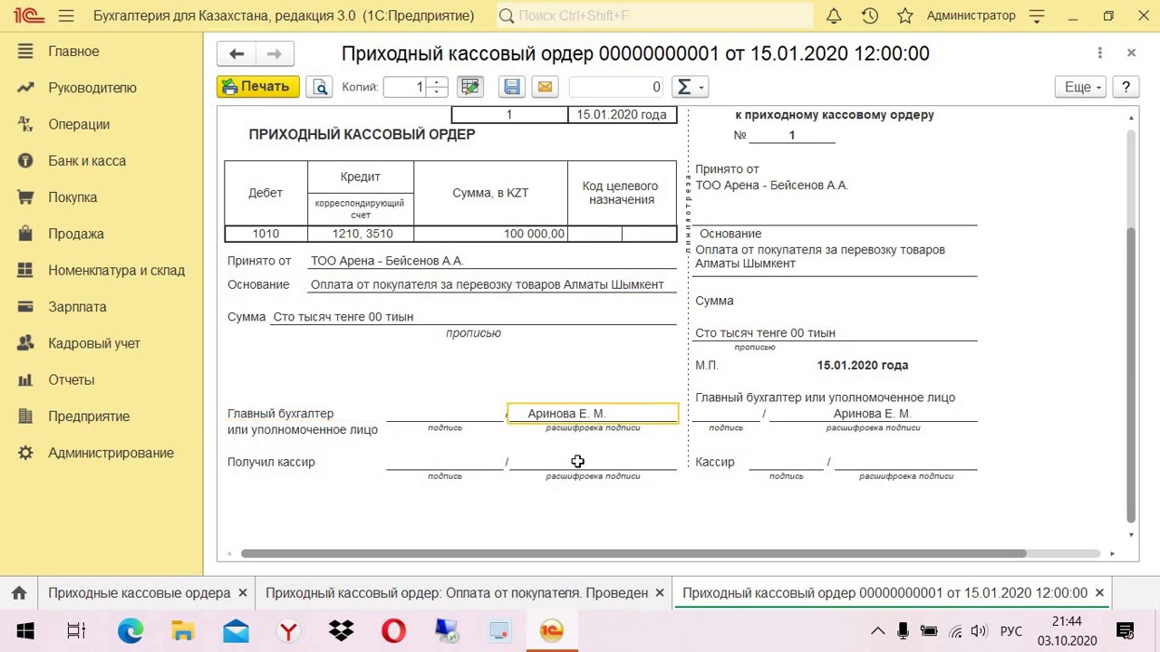1160x652 pixels.
Task: Open the 1C main menu hamburger icon
Action: tap(66, 15)
